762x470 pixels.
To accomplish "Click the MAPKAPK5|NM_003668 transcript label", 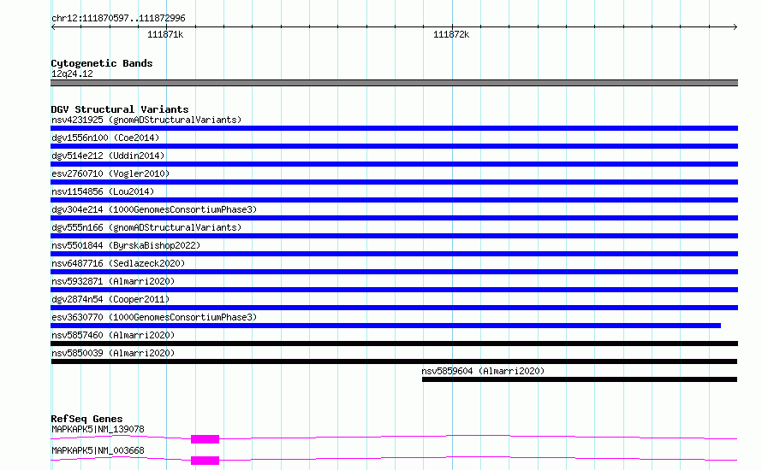I will tap(98, 450).
